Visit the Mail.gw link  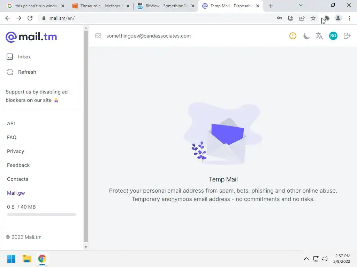click(x=16, y=193)
